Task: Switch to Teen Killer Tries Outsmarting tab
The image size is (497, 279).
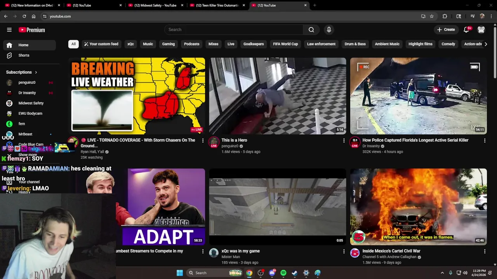Action: click(217, 5)
